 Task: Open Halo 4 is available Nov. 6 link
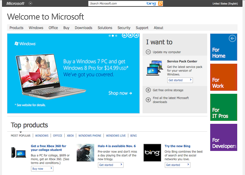(117, 146)
